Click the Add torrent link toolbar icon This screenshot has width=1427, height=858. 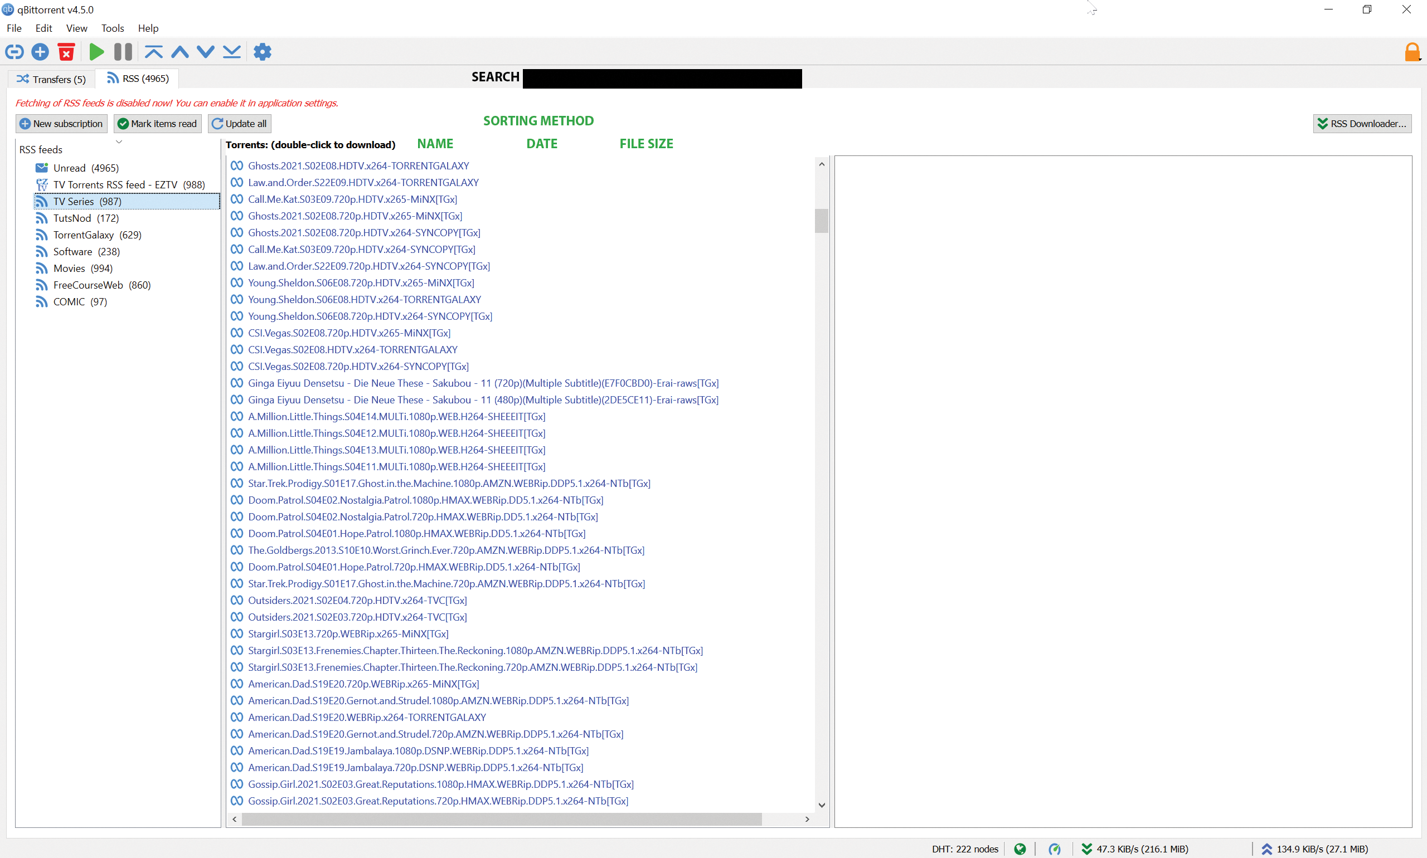click(x=14, y=52)
